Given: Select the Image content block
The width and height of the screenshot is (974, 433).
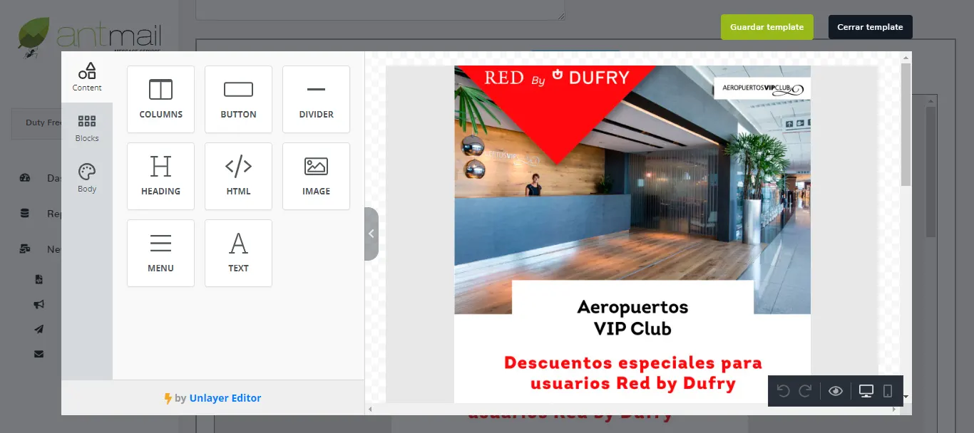Looking at the screenshot, I should coord(316,176).
